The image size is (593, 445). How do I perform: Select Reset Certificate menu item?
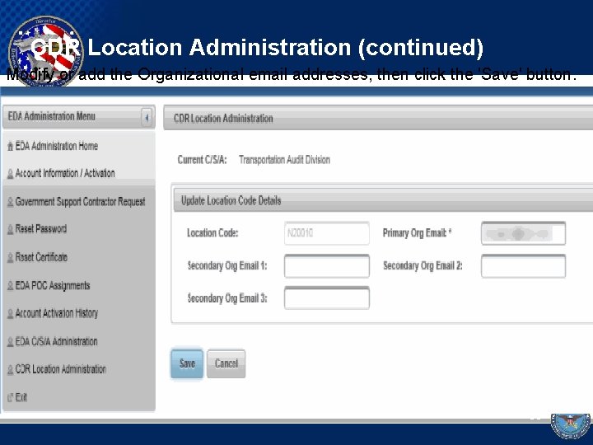[x=41, y=257]
